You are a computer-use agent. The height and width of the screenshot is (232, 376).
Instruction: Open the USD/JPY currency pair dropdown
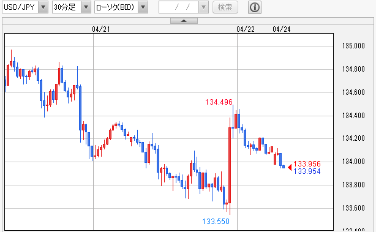click(25, 7)
